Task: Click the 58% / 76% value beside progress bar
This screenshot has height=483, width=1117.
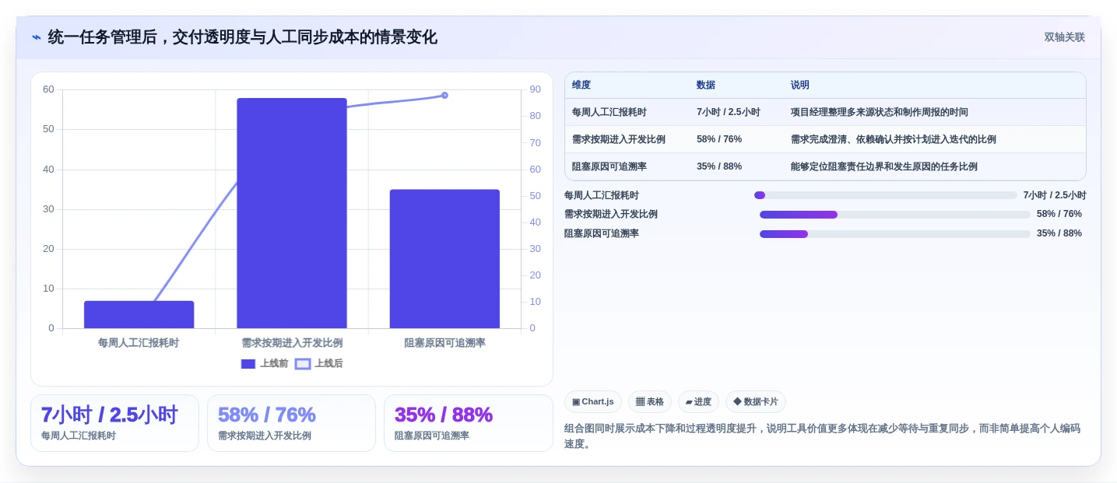Action: tap(1059, 215)
